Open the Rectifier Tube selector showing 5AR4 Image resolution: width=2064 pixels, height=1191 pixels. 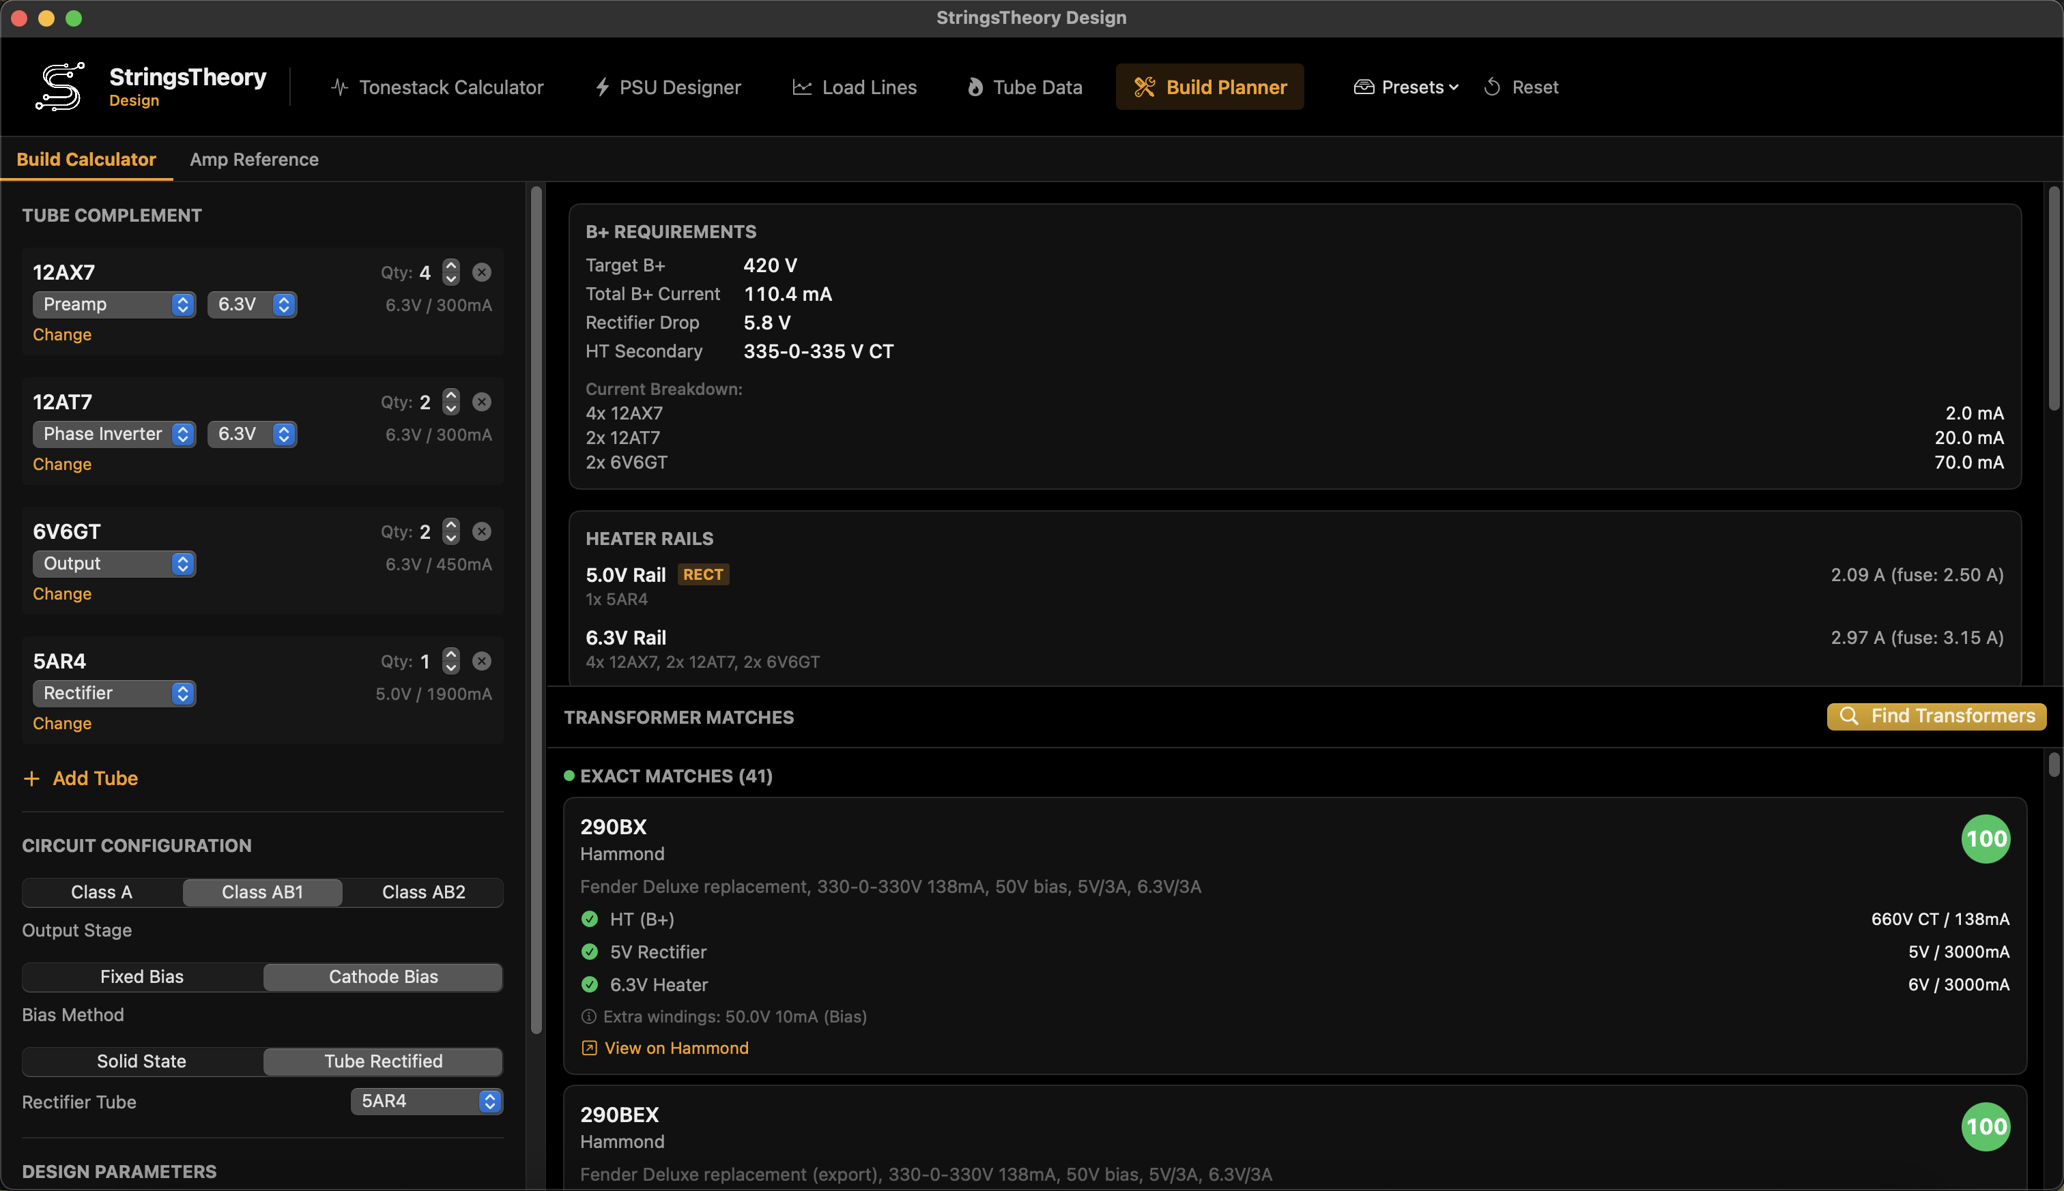[426, 1100]
